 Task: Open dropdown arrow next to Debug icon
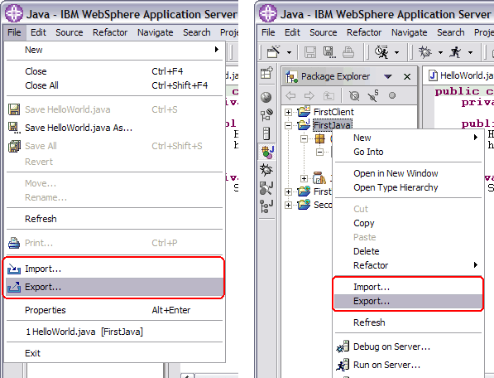tap(440, 52)
